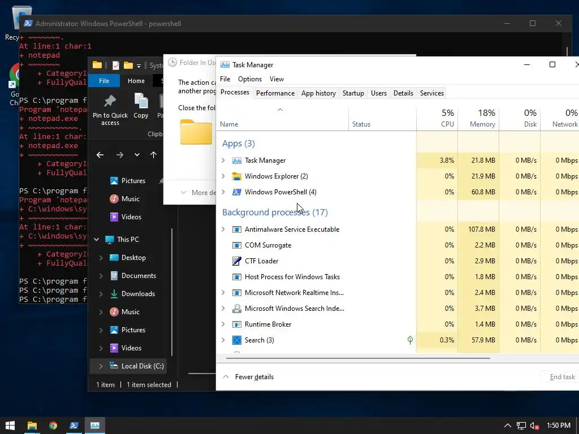Screen dimensions: 579x434
Task: Expand the Antimalware Service Executable row
Action: pyautogui.click(x=223, y=229)
